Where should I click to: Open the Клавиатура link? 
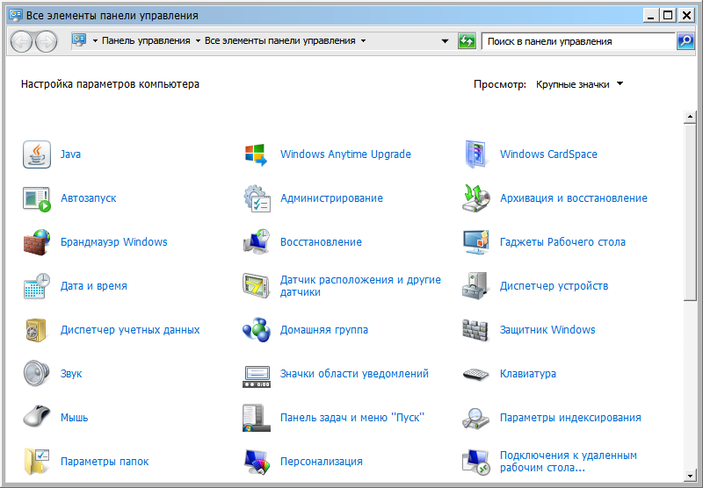coord(528,374)
